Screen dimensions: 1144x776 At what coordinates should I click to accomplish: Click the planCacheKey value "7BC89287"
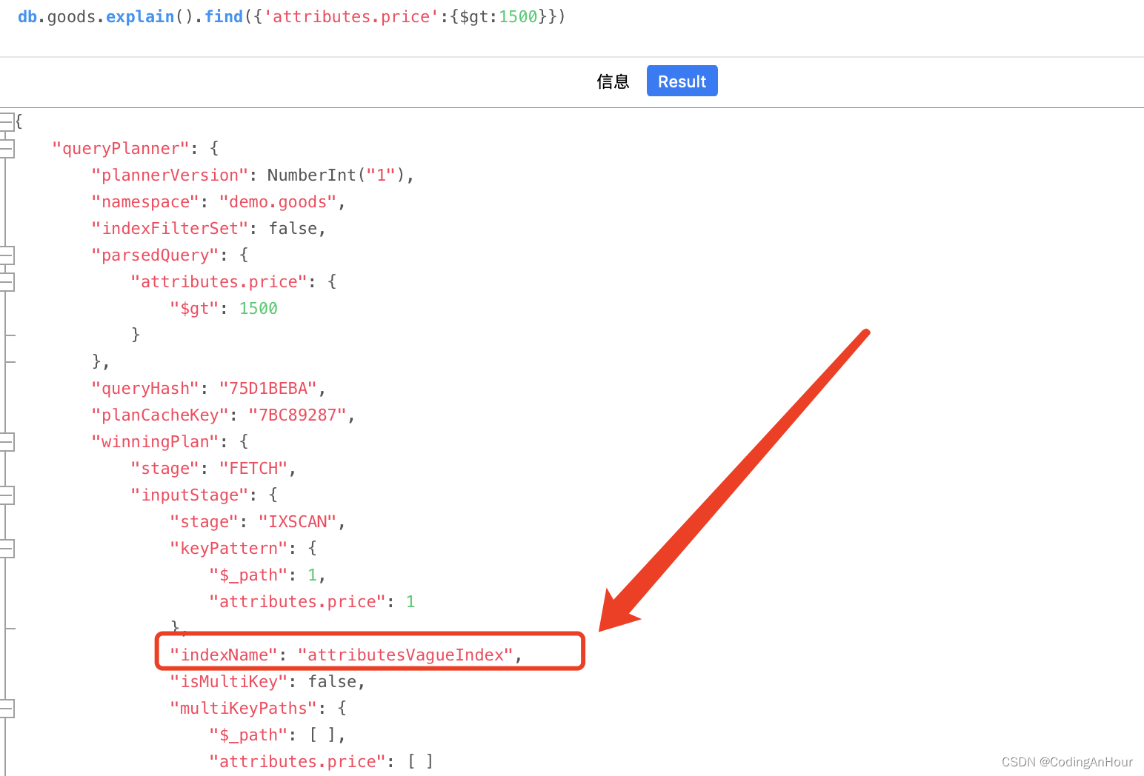[297, 415]
